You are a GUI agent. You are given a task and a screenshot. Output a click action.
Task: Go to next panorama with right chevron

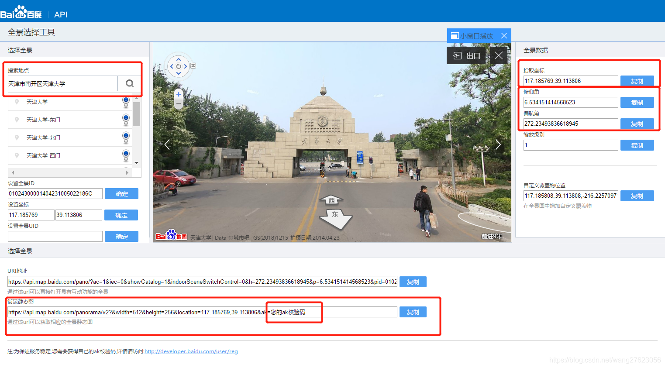pyautogui.click(x=498, y=144)
